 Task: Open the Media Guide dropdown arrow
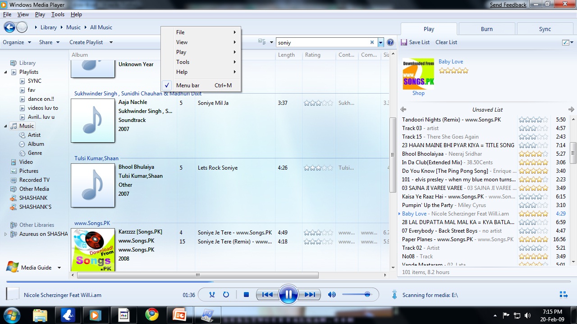point(59,268)
